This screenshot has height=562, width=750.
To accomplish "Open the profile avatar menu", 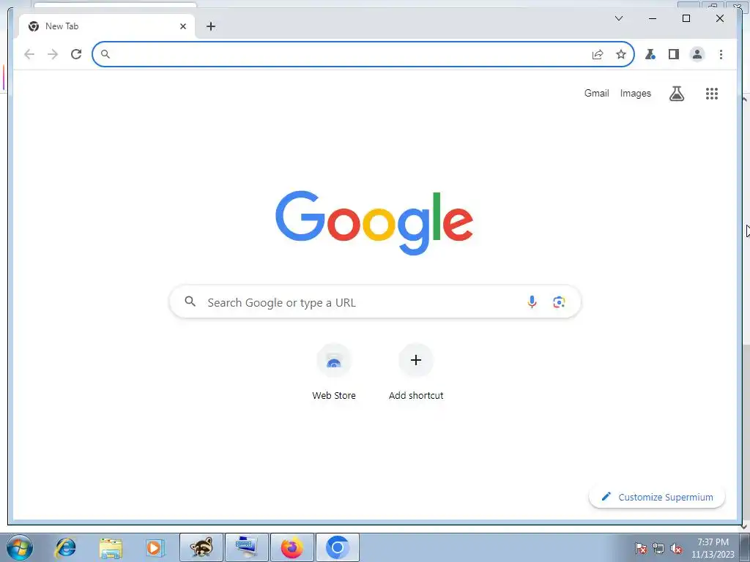I will (x=697, y=54).
